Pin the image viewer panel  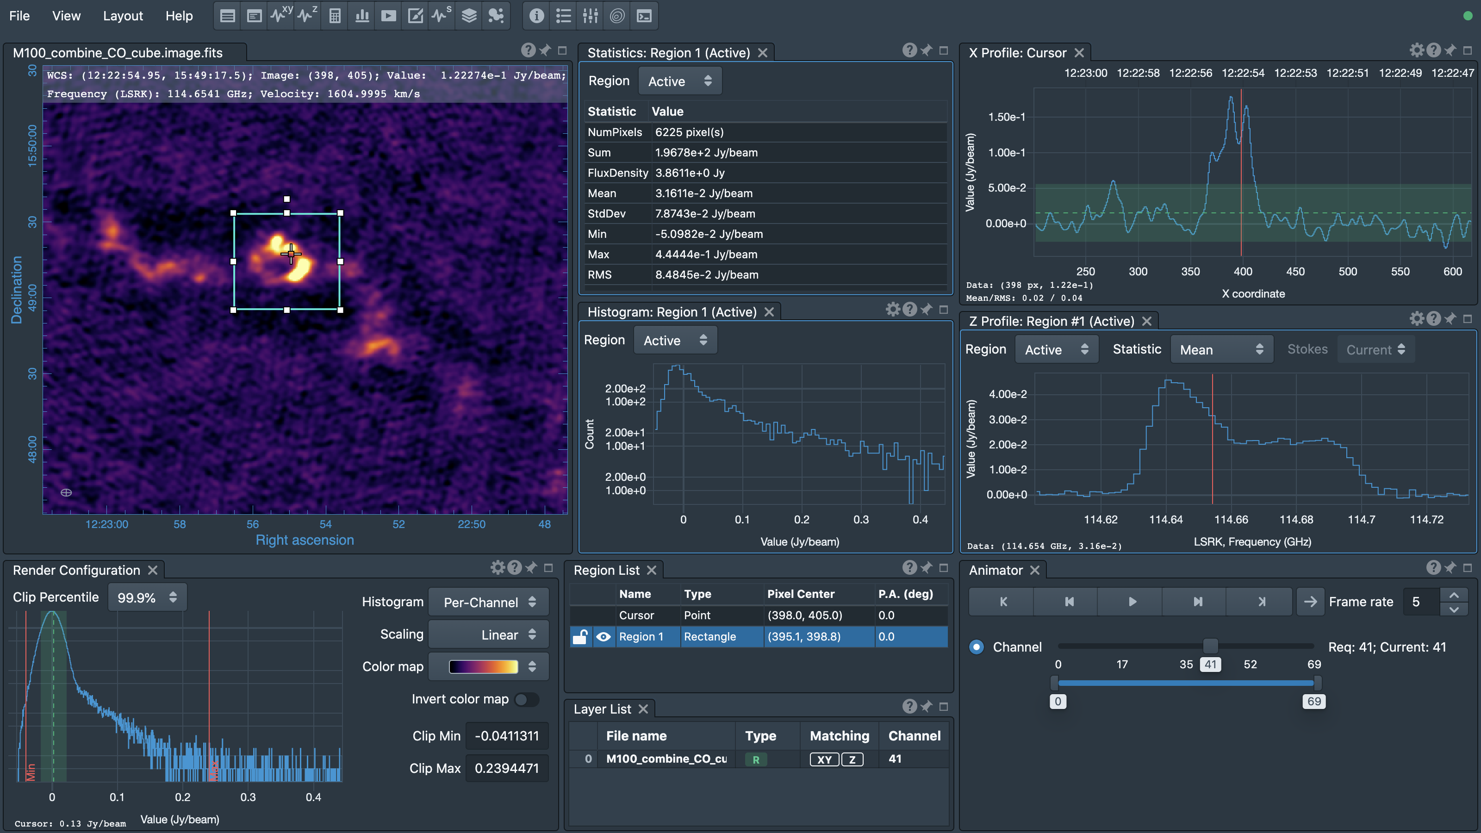[545, 50]
